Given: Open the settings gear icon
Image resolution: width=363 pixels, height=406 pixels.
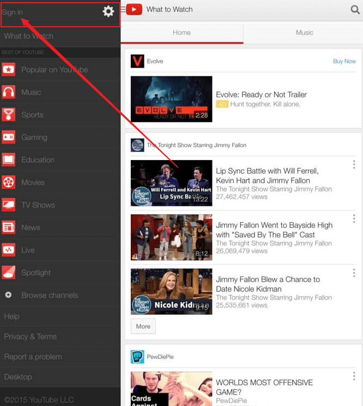Looking at the screenshot, I should click(x=108, y=11).
